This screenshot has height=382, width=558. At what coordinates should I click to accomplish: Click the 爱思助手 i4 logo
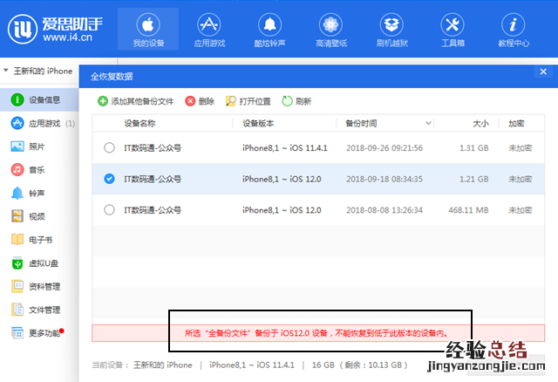click(55, 29)
